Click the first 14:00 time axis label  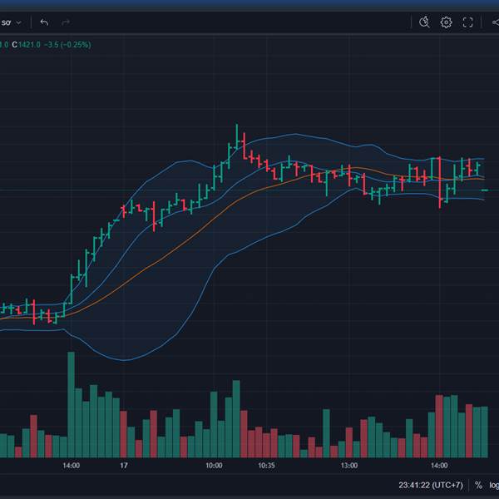click(72, 466)
